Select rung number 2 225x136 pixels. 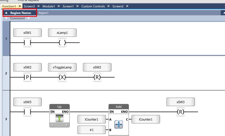[x=6, y=73]
